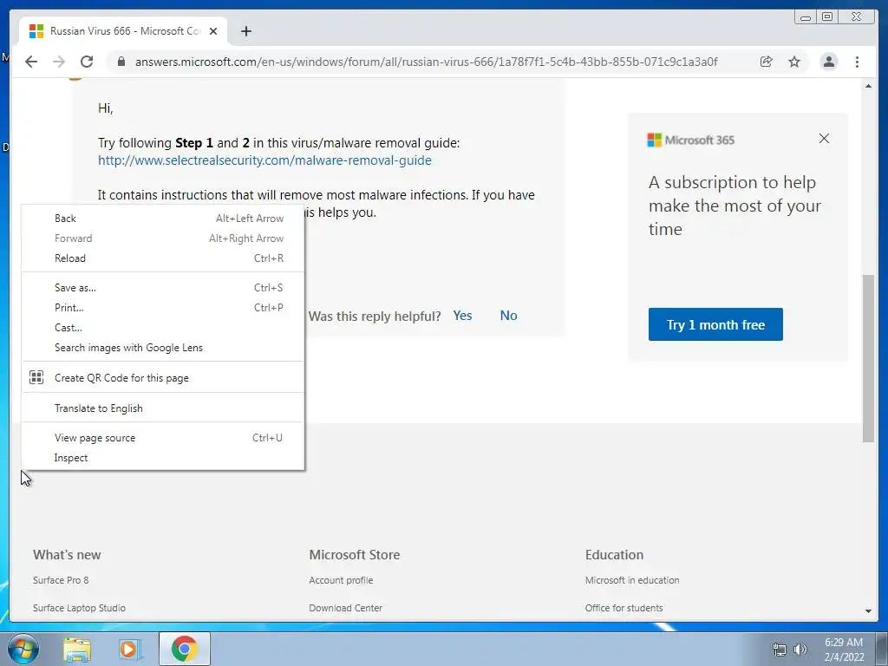Open the network tray icon

(780, 650)
